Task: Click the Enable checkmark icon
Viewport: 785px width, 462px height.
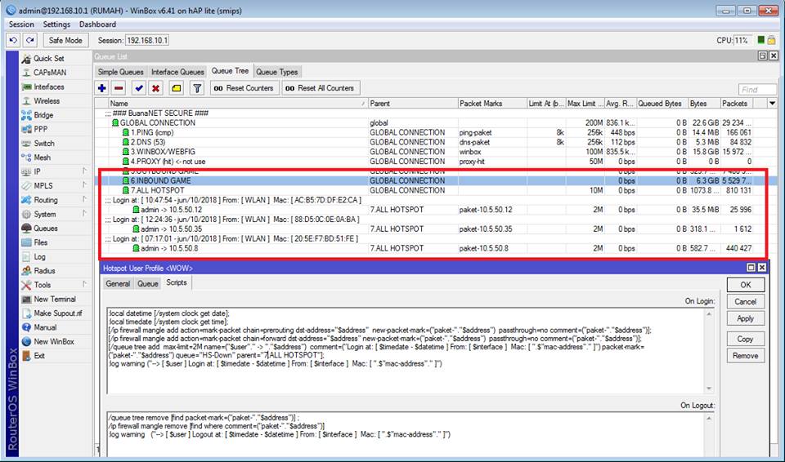Action: pos(139,88)
